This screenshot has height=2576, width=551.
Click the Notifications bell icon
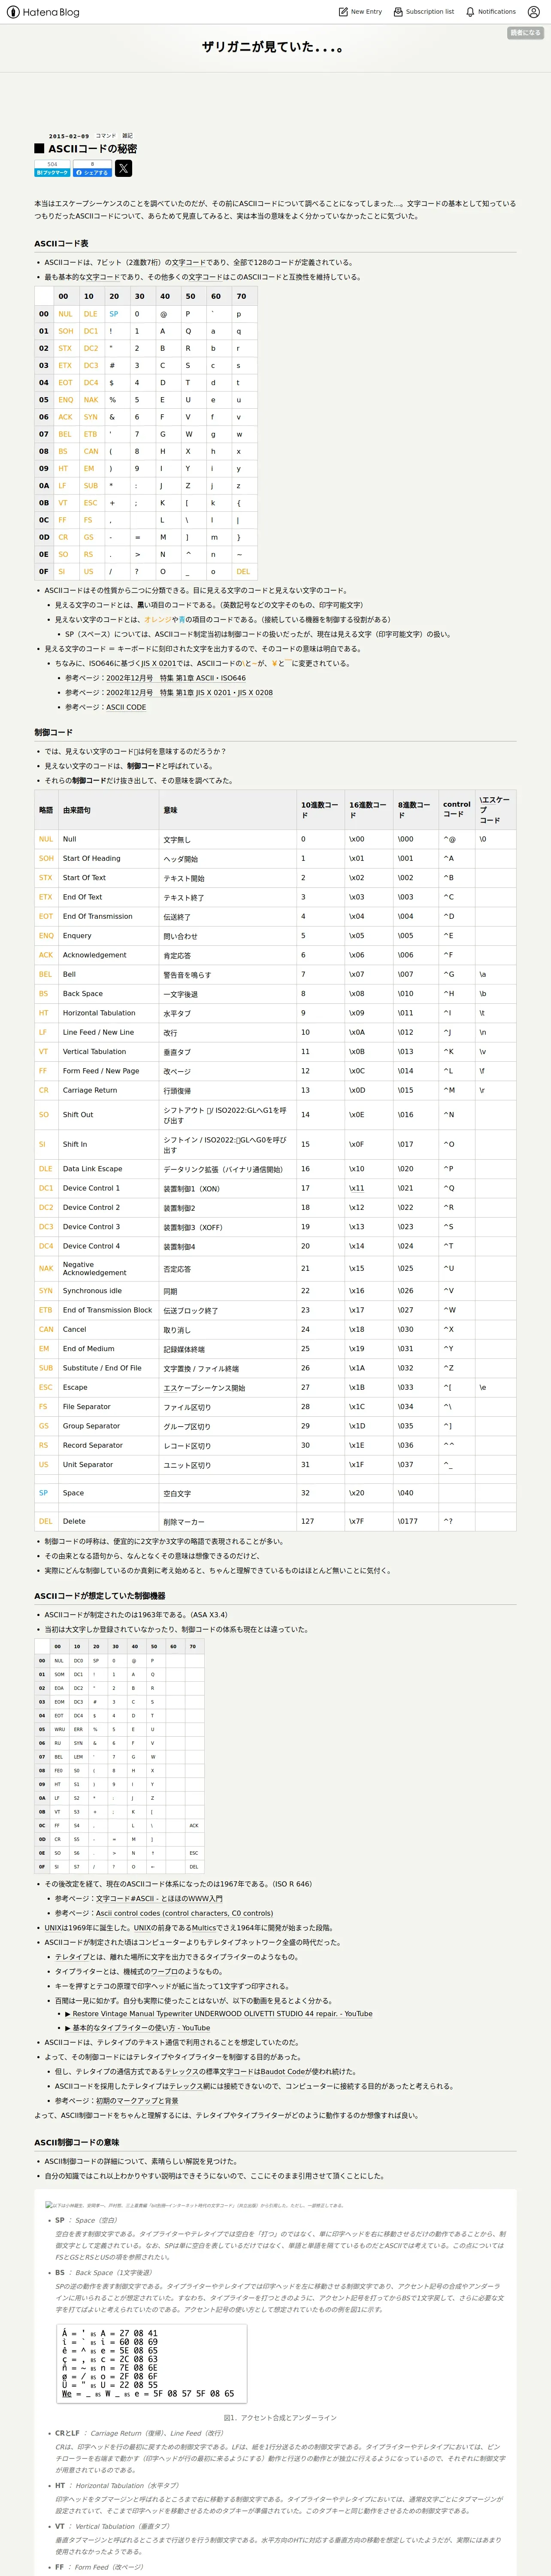[x=470, y=12]
